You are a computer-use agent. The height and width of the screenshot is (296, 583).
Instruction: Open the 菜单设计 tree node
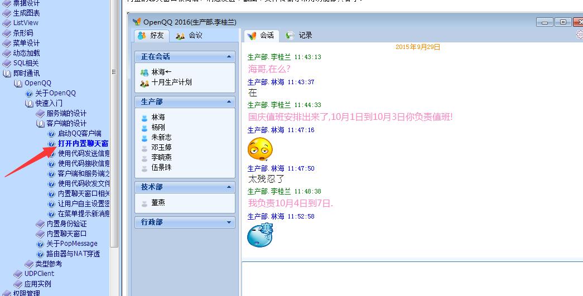click(x=26, y=43)
